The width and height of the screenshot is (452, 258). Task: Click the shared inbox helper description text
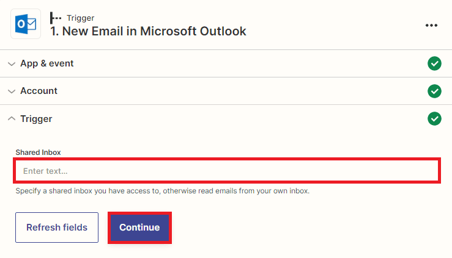click(x=163, y=191)
